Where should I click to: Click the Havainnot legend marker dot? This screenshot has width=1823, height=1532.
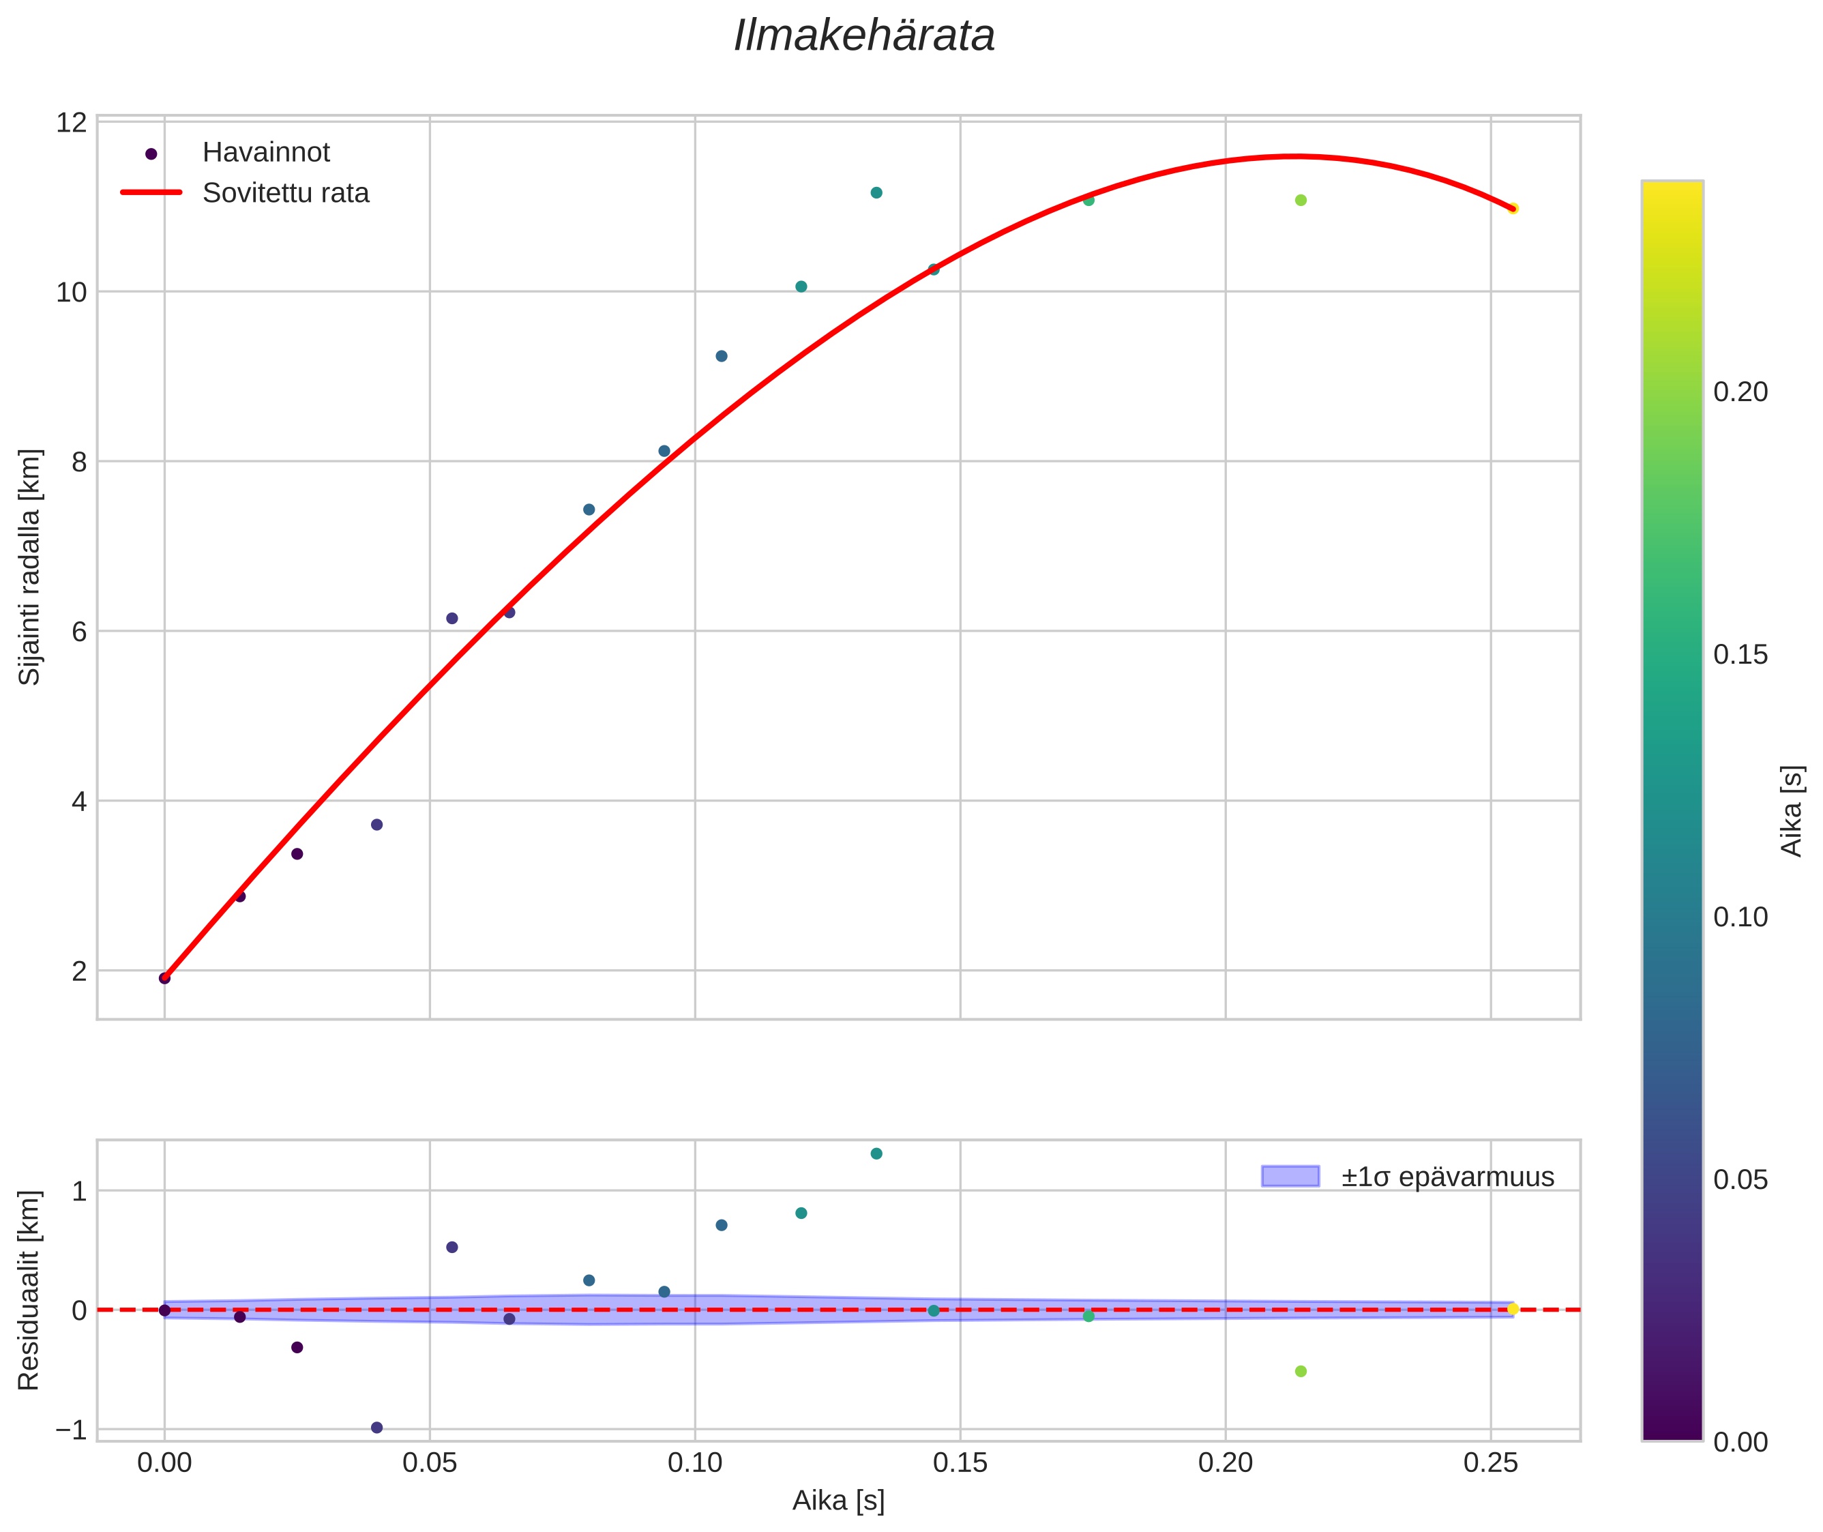[x=151, y=153]
